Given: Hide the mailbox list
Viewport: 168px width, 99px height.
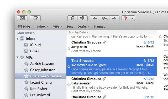Looking at the screenshot, I should (x=24, y=27).
